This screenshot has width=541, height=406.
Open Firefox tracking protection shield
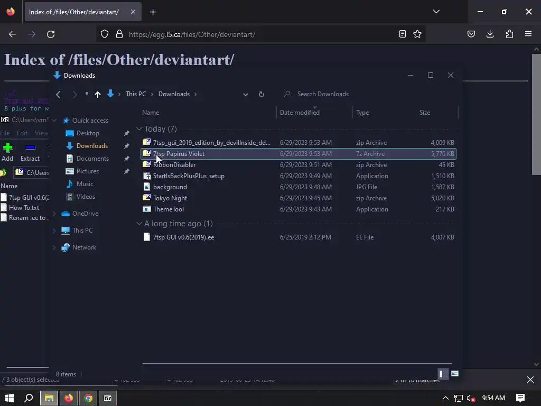click(x=105, y=34)
